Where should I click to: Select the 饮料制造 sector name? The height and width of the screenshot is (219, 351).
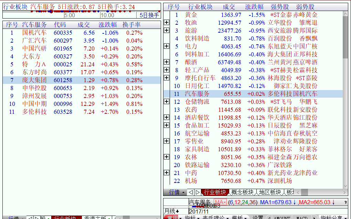(x=197, y=39)
